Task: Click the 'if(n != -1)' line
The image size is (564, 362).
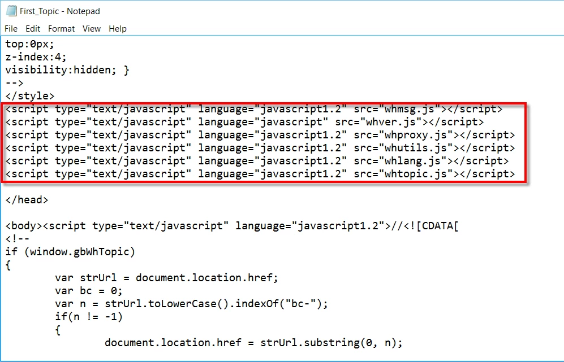Action: [x=89, y=317]
